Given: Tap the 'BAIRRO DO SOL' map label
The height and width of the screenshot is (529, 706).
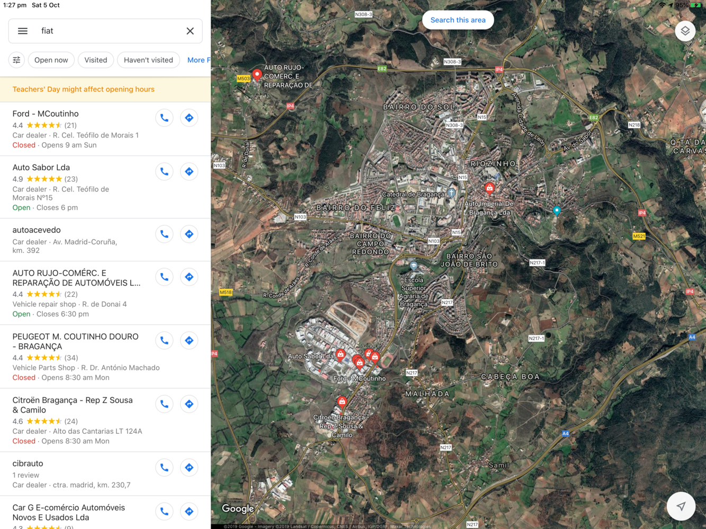Looking at the screenshot, I should (419, 107).
